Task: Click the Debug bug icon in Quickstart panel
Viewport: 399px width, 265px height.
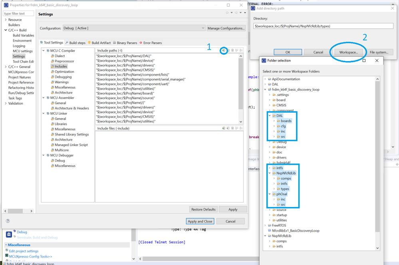Action: [9, 234]
